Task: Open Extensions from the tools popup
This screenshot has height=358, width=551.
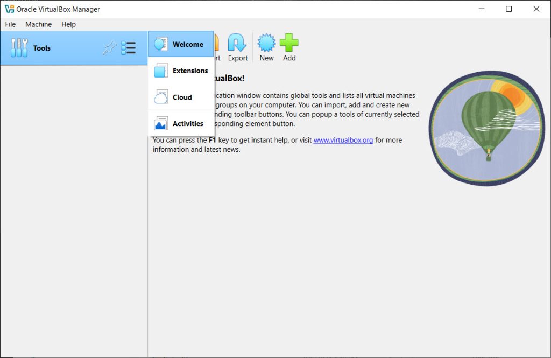Action: (x=181, y=71)
